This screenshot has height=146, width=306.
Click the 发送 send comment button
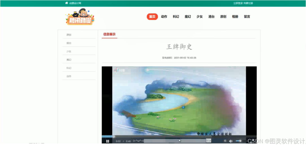click(208, 141)
